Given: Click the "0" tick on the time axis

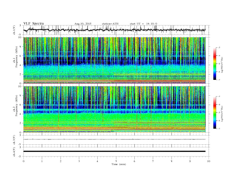Looking at the screenshot, I should (23, 161).
